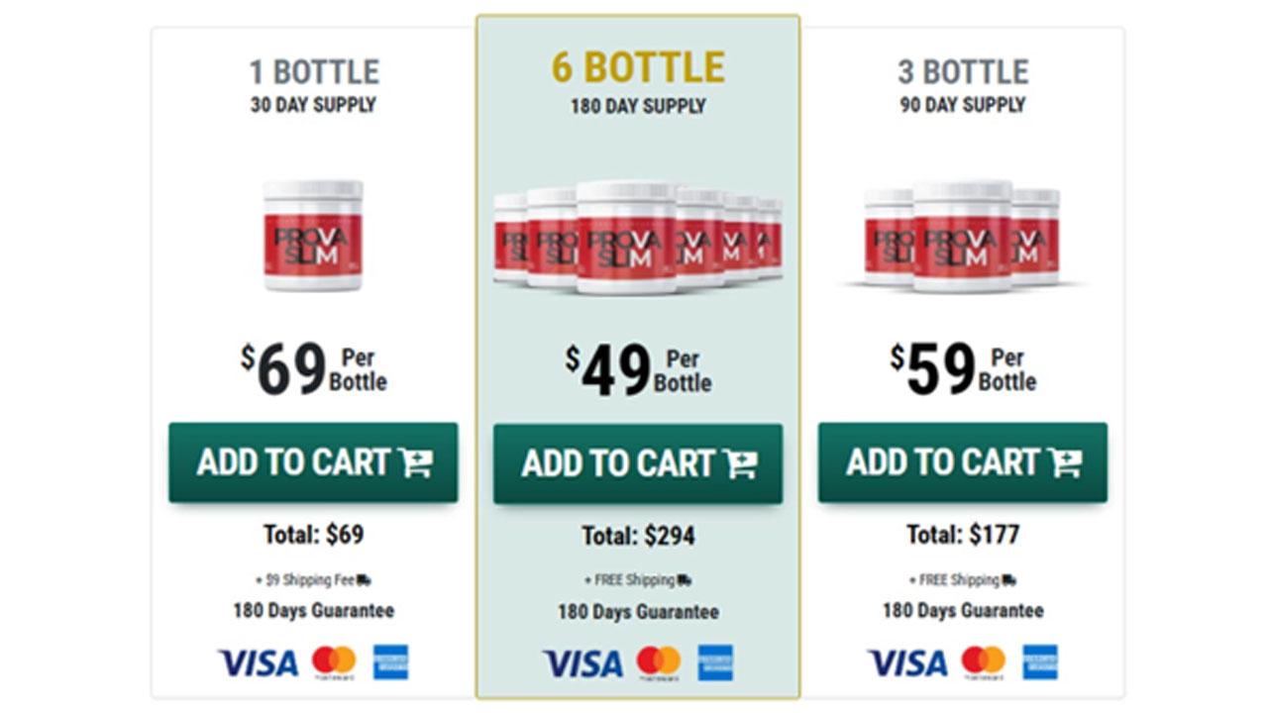1268x713 pixels.
Task: Click the three ProvaSlim bottles image
Action: pyautogui.click(x=962, y=236)
